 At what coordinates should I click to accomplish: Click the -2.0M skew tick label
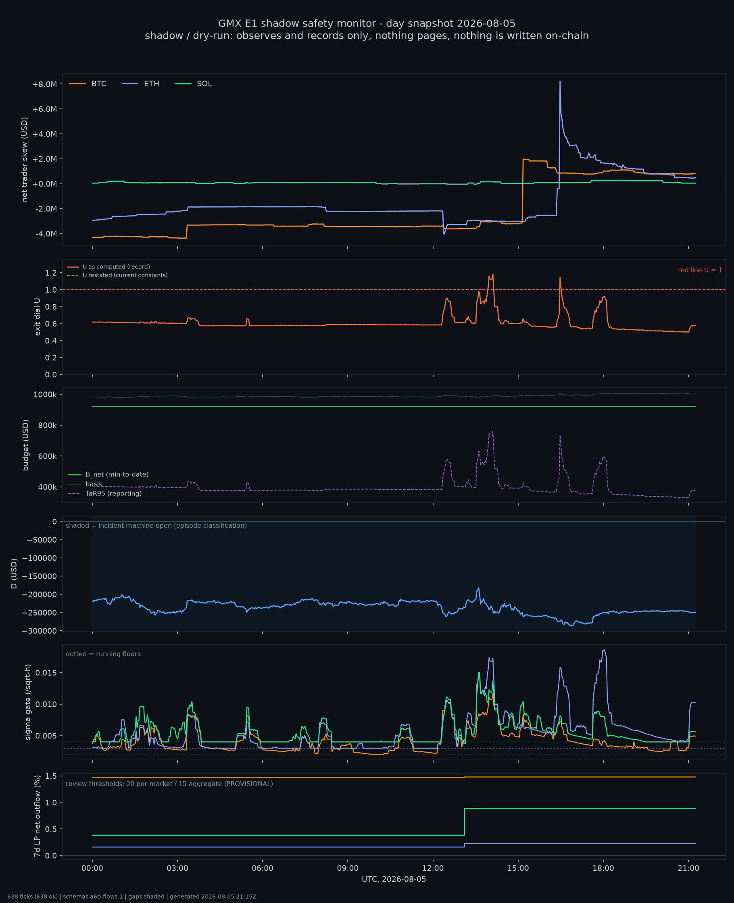point(46,209)
